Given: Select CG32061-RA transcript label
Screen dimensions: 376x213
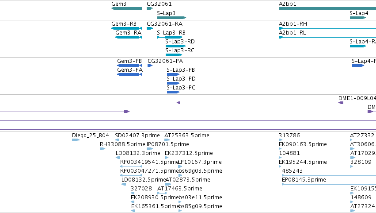Looking at the screenshot, I should (164, 24).
